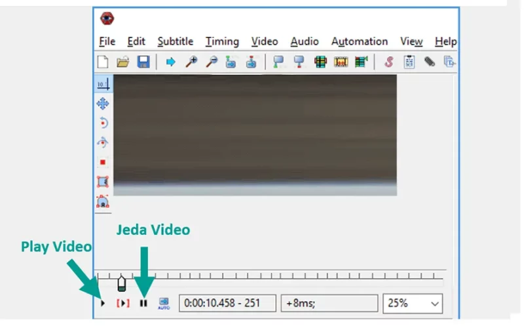Viewport: 524px width, 328px height.
Task: Toggle video auto-scroll AUTO button
Action: [164, 304]
